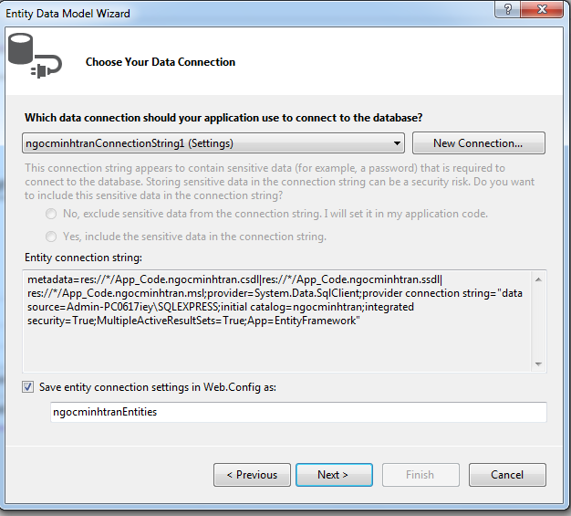Click the Finish button
This screenshot has height=516, width=571.
click(420, 475)
